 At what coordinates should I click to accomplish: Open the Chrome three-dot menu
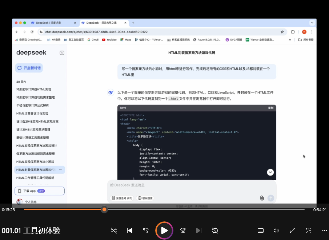pyautogui.click(x=312, y=32)
